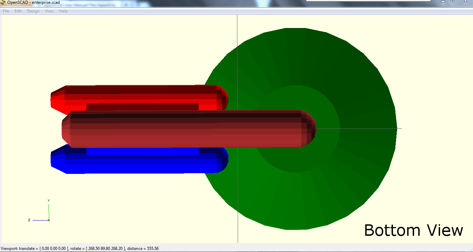473x252 pixels.
Task: Open the View menu
Action: pyautogui.click(x=49, y=11)
